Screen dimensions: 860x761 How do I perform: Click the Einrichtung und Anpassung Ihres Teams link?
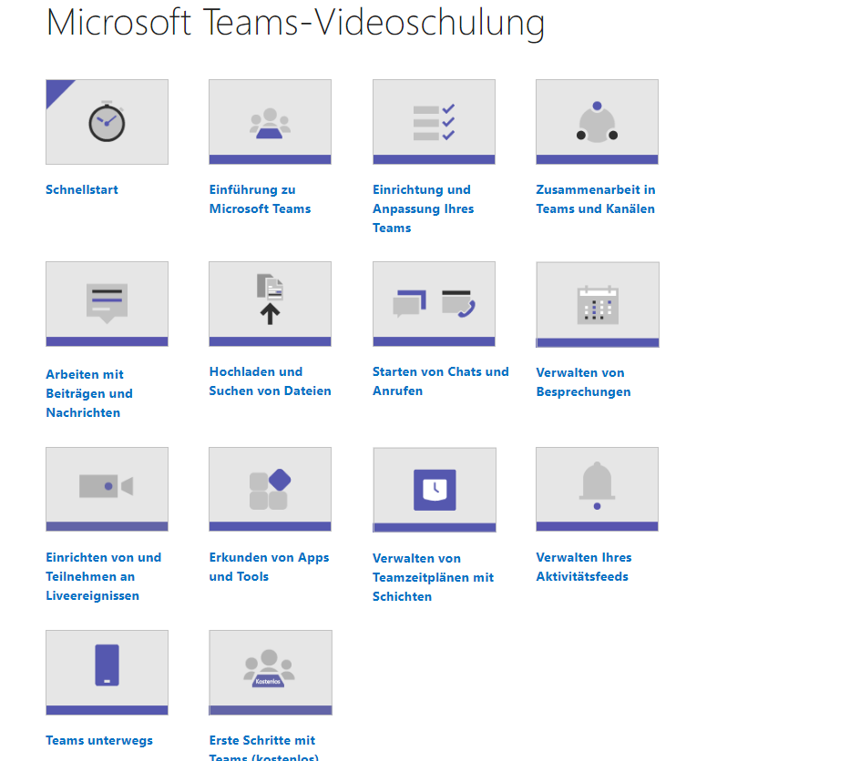point(423,208)
